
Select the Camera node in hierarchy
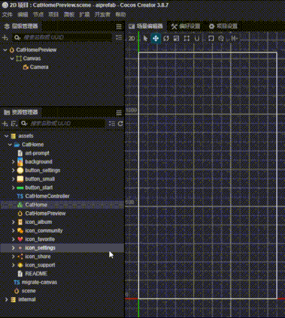click(x=39, y=67)
